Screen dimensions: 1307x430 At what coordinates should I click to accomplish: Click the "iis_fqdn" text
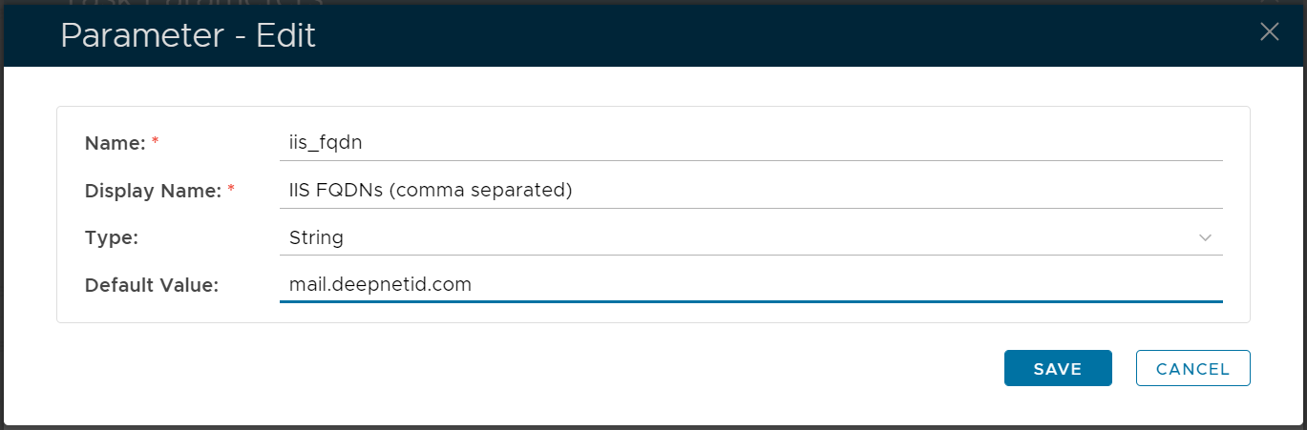326,143
